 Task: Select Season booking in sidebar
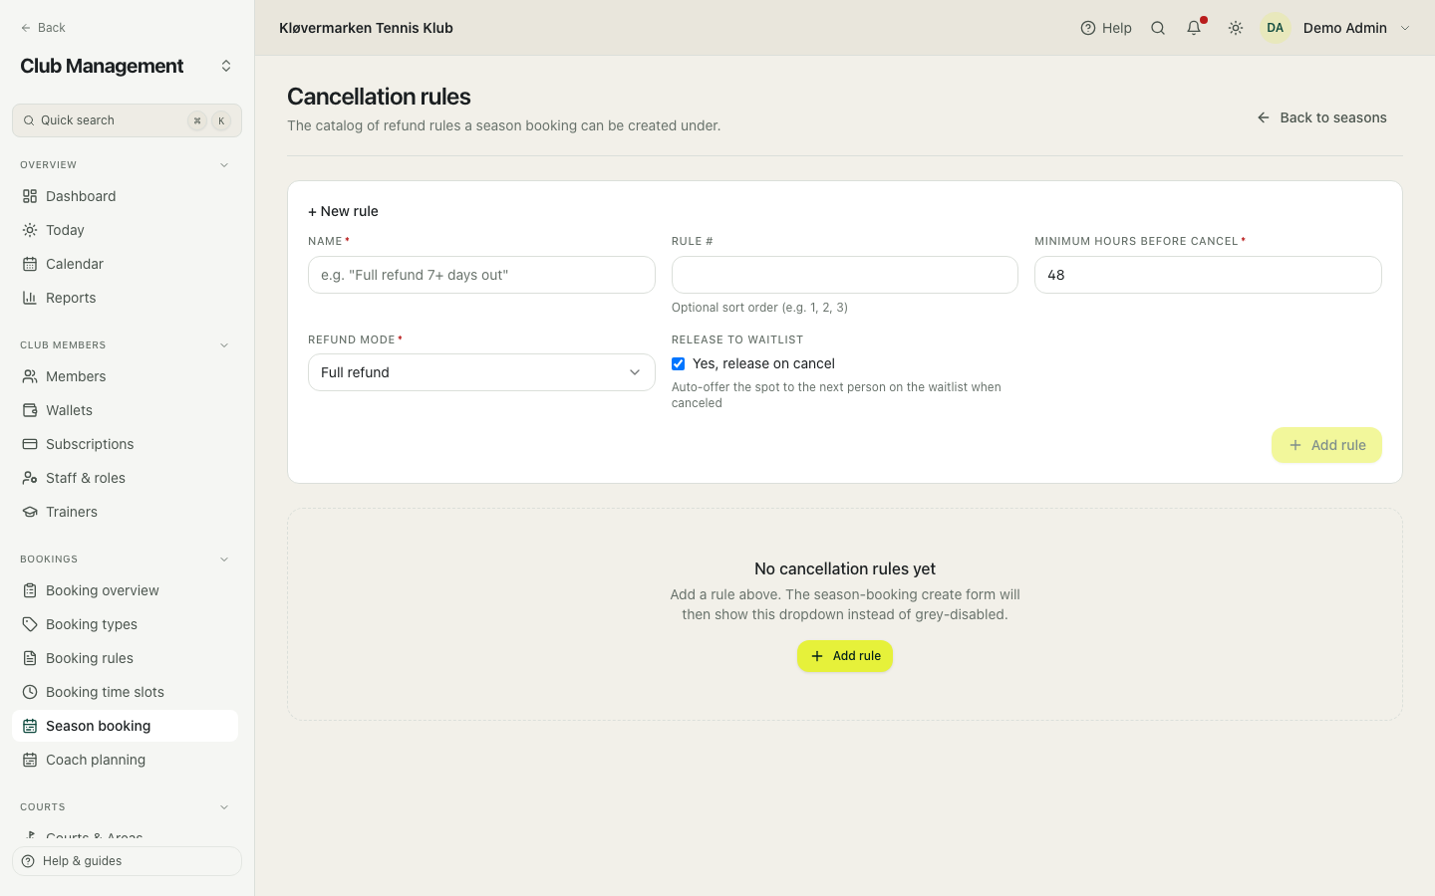point(125,726)
